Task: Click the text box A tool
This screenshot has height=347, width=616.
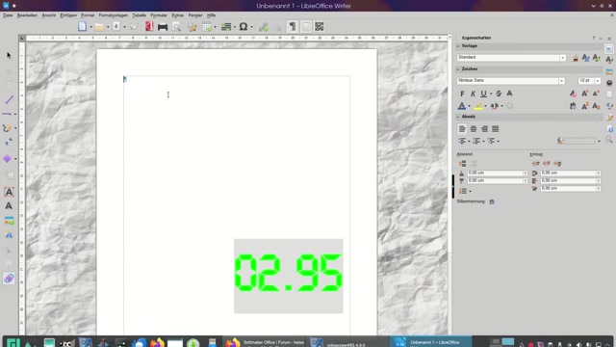Action: pos(9,192)
